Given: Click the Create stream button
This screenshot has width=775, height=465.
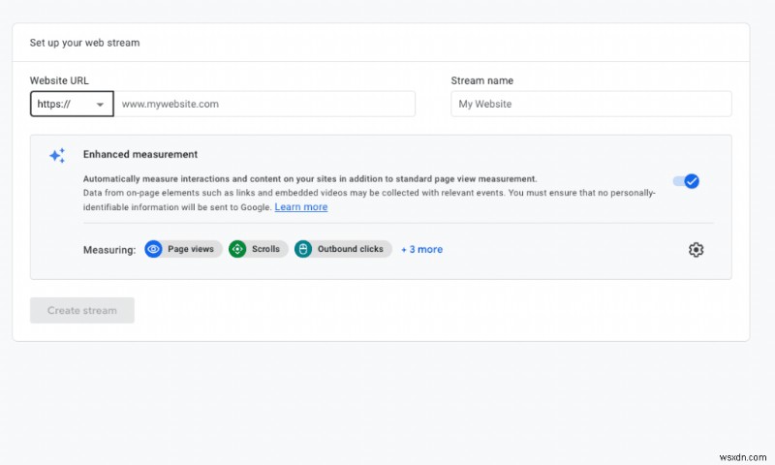Looking at the screenshot, I should coord(82,310).
